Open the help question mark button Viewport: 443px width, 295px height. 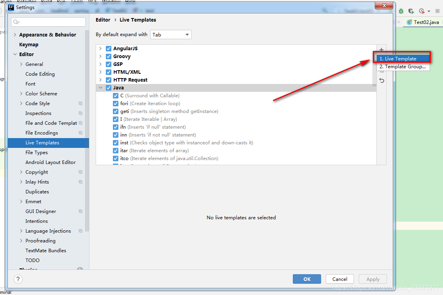click(18, 279)
